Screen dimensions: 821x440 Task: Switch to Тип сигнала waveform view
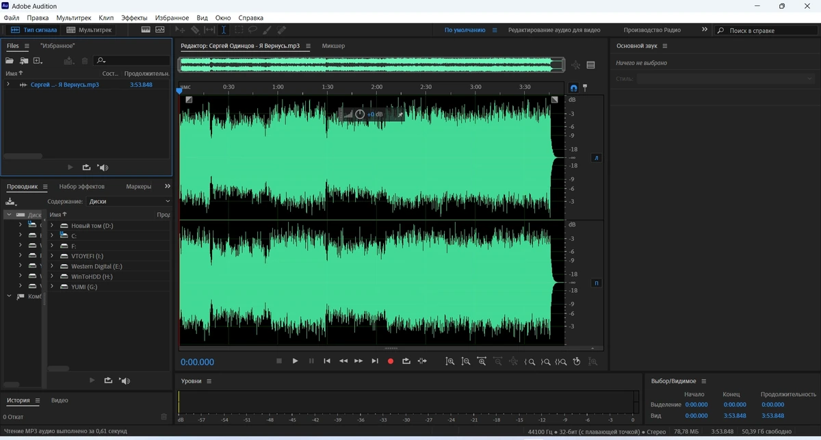[x=34, y=30]
